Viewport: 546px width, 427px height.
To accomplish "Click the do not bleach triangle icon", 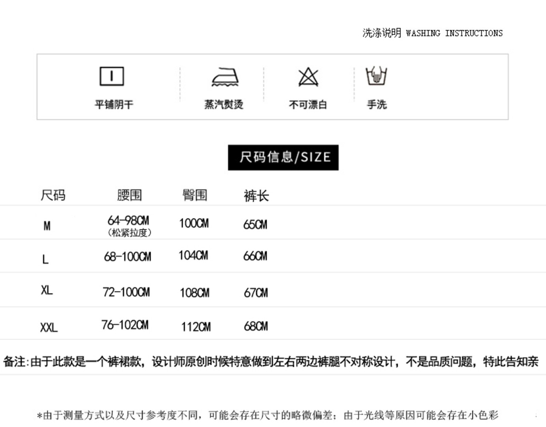I will point(308,77).
